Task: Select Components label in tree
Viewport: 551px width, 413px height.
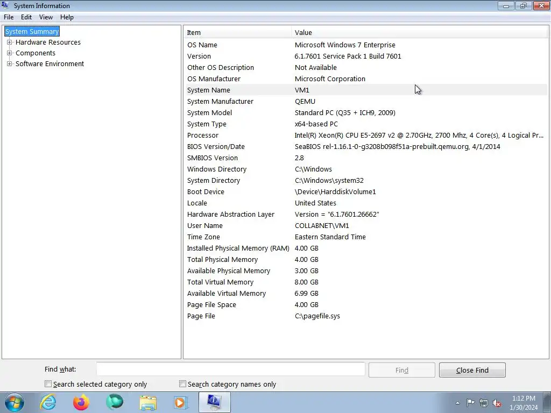Action: click(x=36, y=53)
